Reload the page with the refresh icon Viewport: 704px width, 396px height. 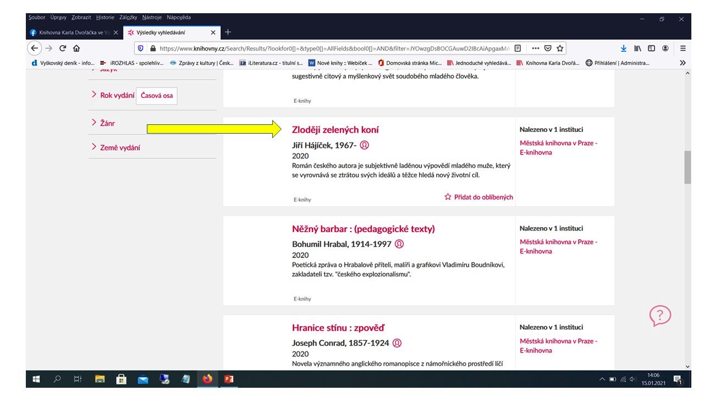pos(63,48)
